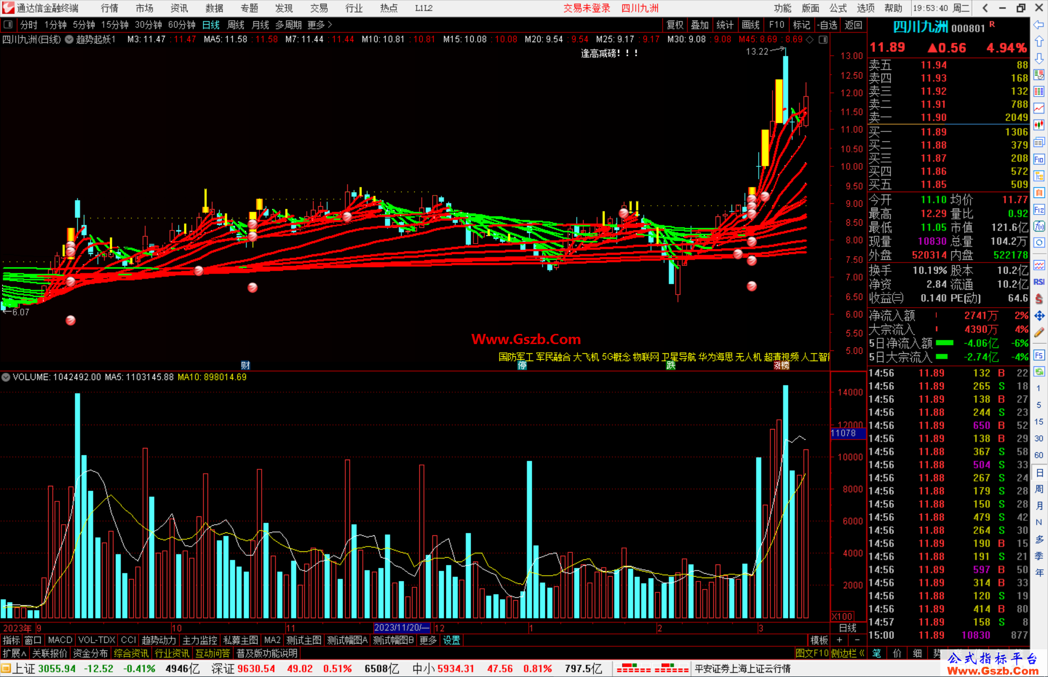Click the title bar left chevron icon
The height and width of the screenshot is (677, 1048).
985,8
